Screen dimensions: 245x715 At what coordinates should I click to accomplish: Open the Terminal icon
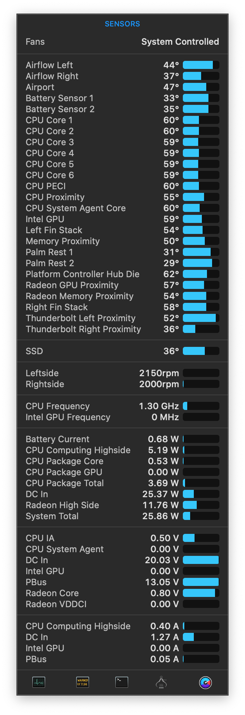pyautogui.click(x=122, y=682)
